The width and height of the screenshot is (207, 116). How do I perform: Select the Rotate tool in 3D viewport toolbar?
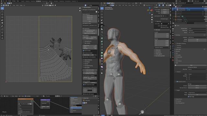click(x=102, y=17)
